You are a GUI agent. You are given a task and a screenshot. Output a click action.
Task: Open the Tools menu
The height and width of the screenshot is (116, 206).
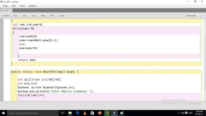click(x=22, y=6)
